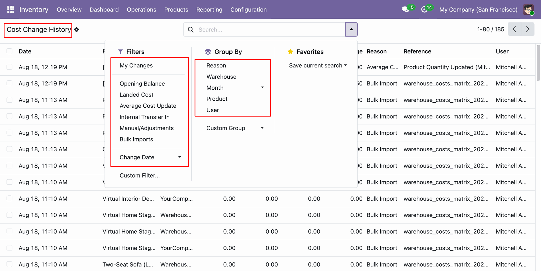The image size is (541, 271).
Task: Click the search magnifier icon
Action: 191,30
